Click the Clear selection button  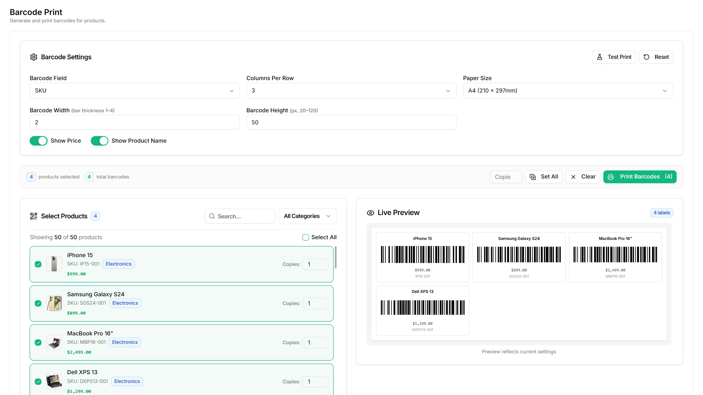point(583,177)
